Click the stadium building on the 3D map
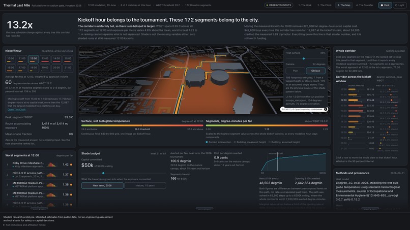Image resolution: width=410 pixels, height=230 pixels. (x=195, y=77)
